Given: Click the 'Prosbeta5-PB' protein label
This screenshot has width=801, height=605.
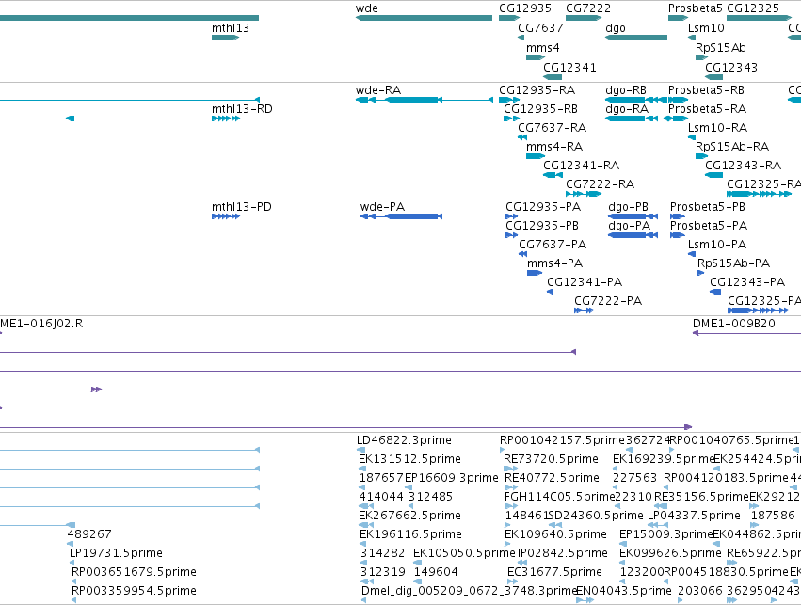Looking at the screenshot, I should click(708, 207).
